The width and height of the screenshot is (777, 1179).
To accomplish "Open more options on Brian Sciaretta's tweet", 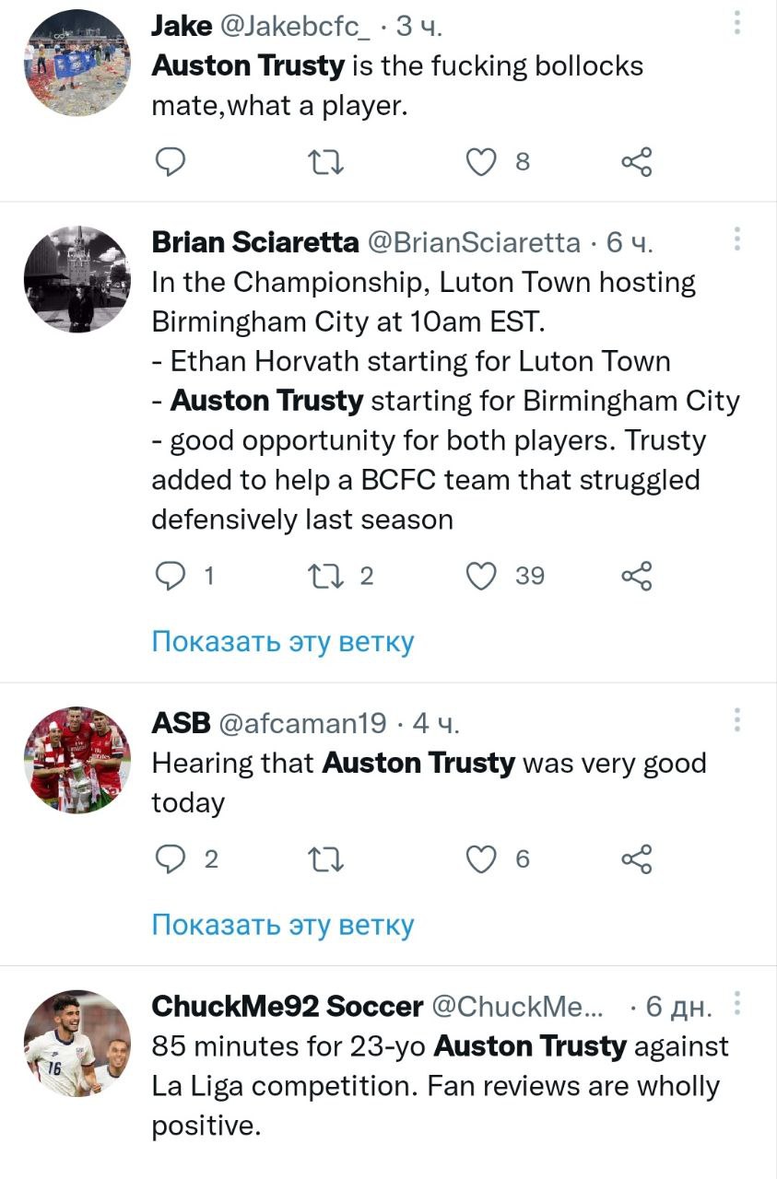I will (737, 239).
